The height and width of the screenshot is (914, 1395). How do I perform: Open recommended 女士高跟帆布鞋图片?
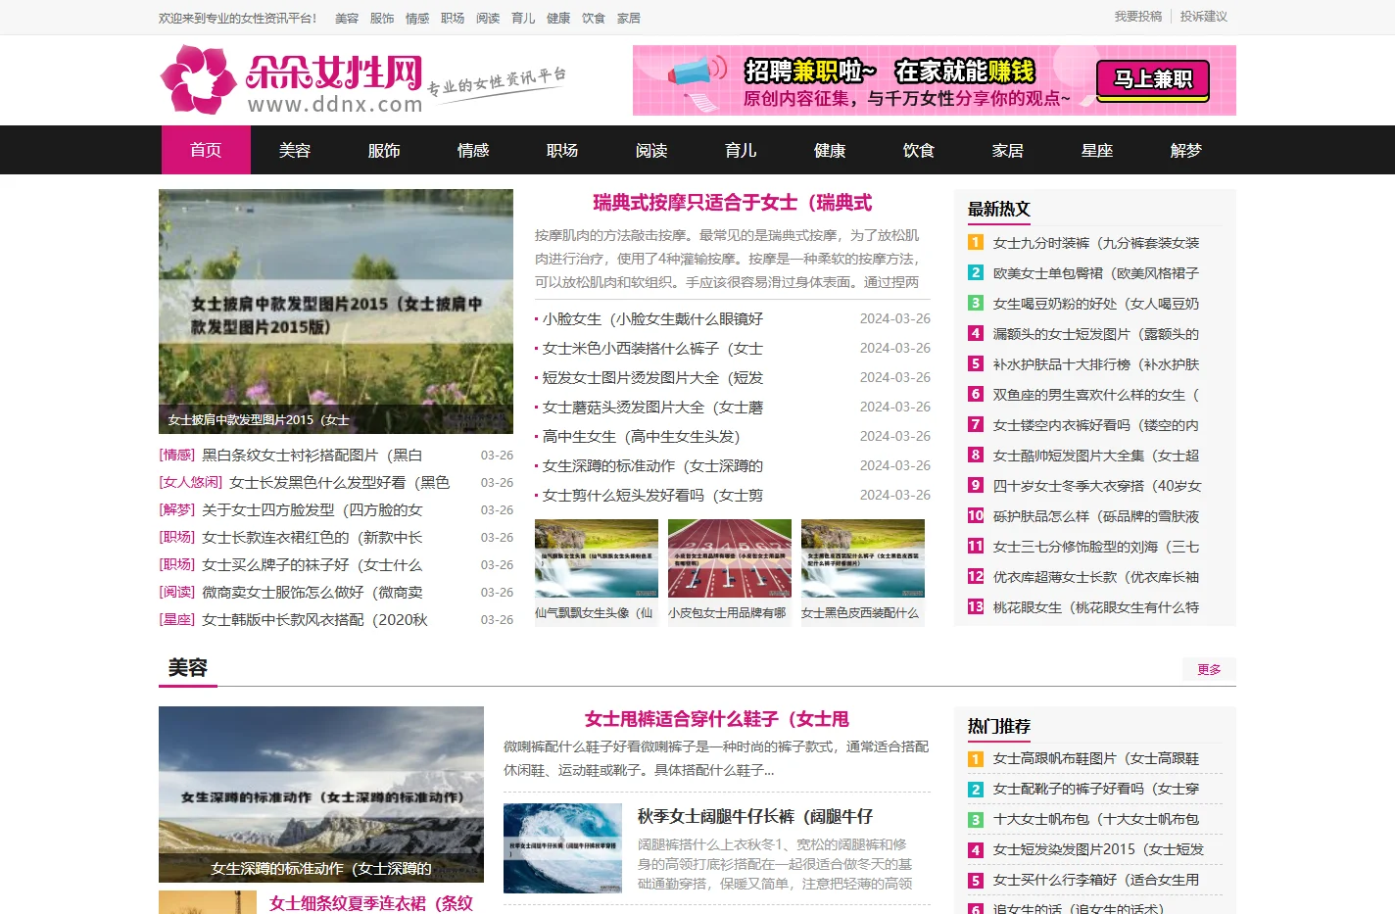(x=1096, y=757)
